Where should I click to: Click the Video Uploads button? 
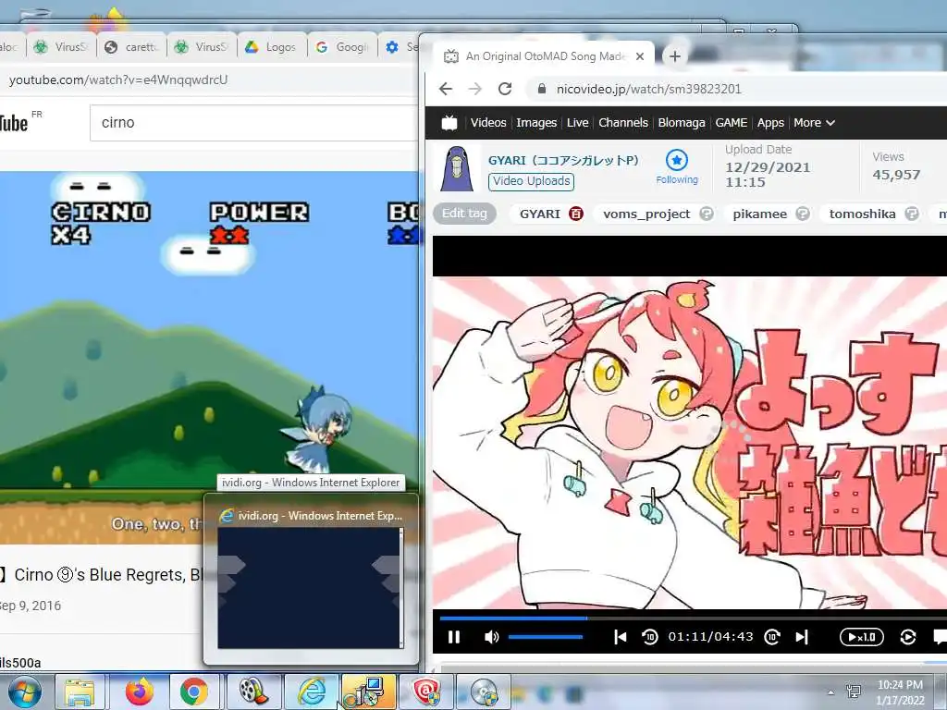(x=532, y=181)
